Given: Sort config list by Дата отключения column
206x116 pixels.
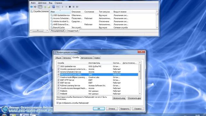Looking at the screenshot, I should point(130,63).
